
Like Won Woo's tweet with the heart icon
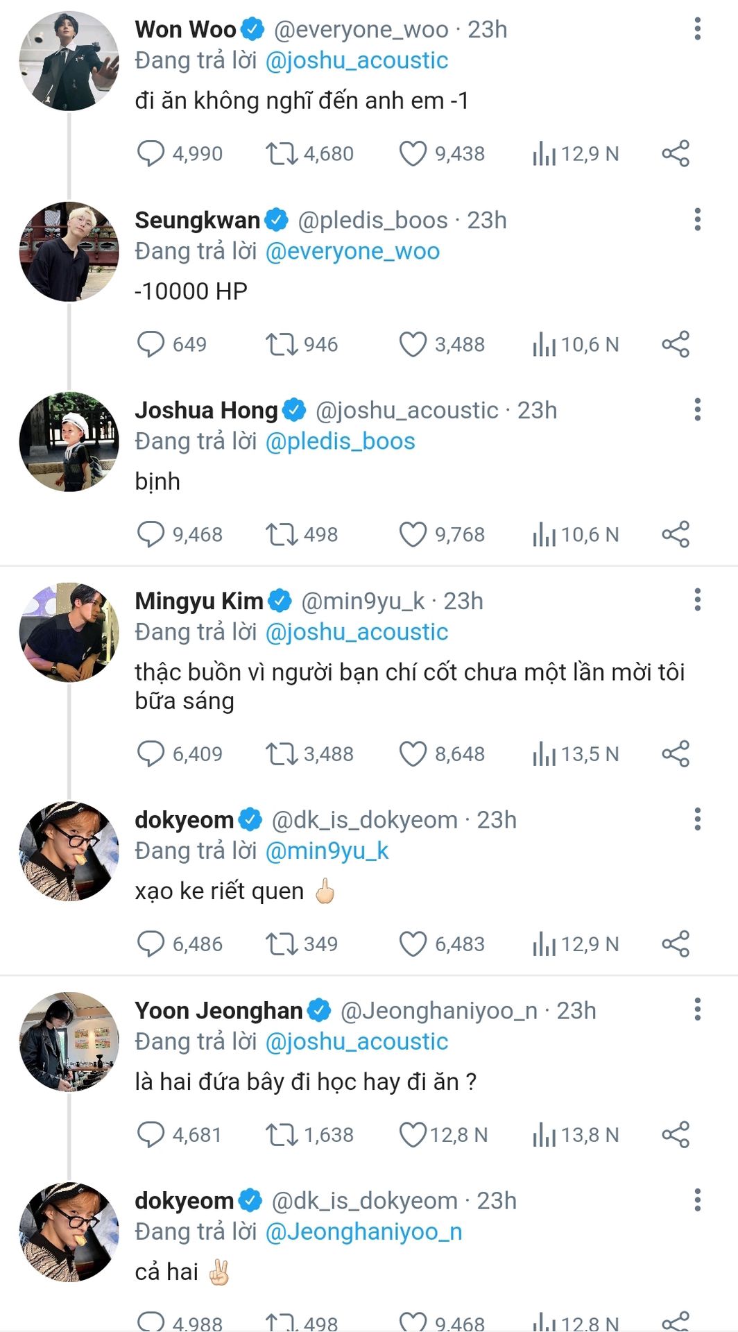point(413,153)
